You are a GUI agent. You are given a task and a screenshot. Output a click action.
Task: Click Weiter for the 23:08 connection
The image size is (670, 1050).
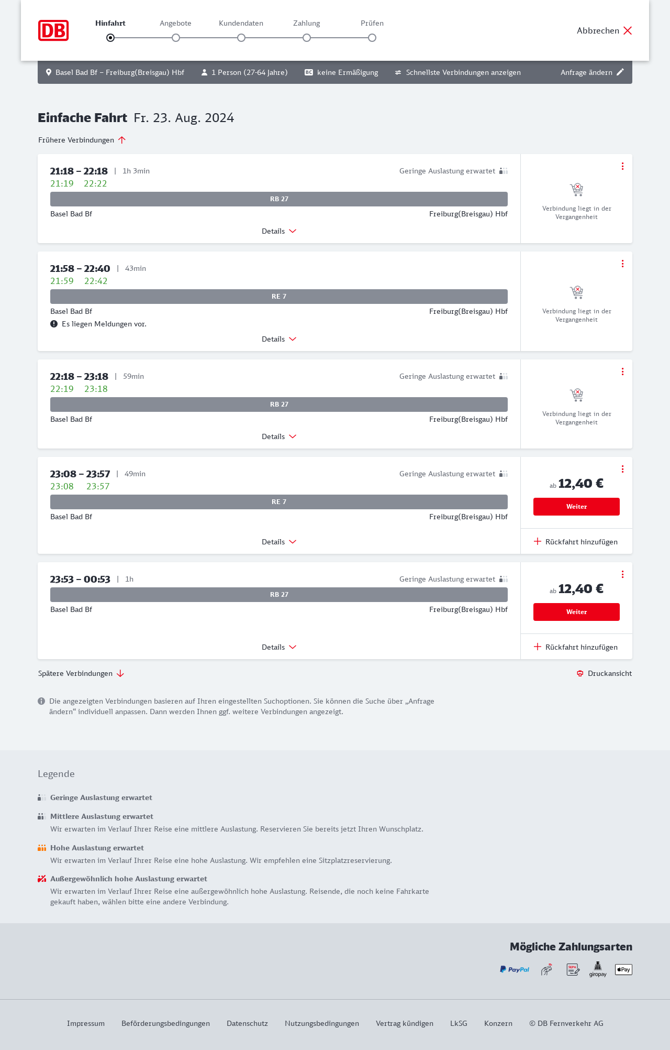click(576, 507)
